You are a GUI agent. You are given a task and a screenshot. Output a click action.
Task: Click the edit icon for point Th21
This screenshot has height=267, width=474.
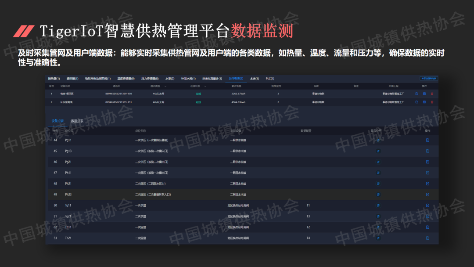427,238
